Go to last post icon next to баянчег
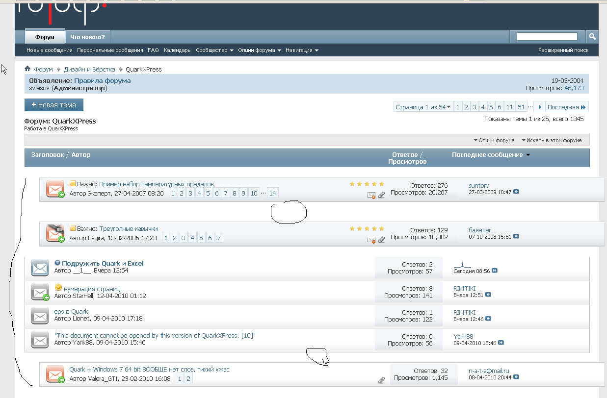The height and width of the screenshot is (398, 607). [516, 236]
